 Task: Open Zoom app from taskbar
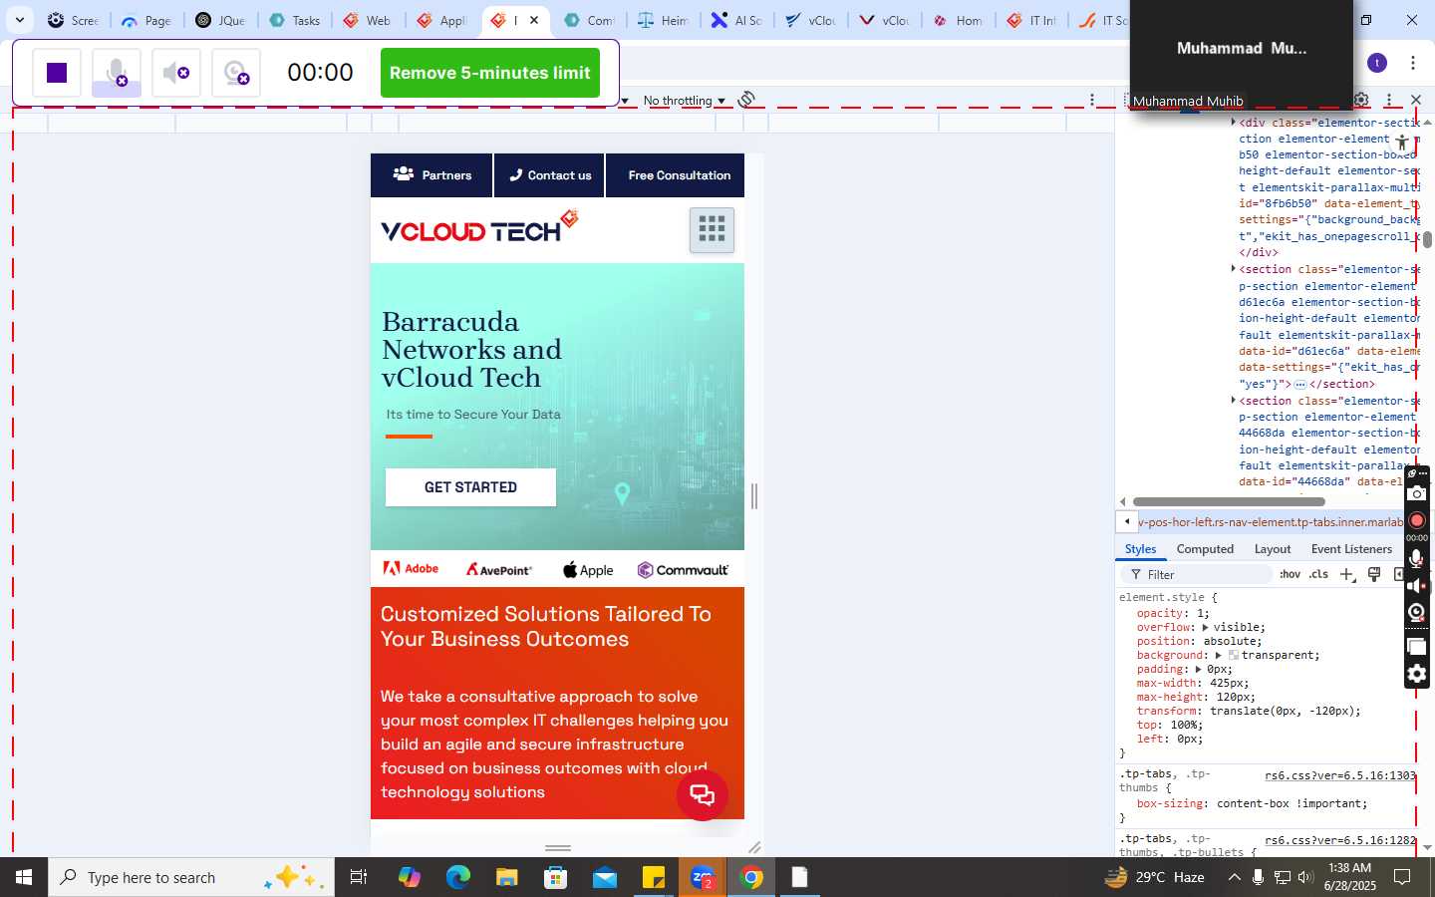click(703, 877)
